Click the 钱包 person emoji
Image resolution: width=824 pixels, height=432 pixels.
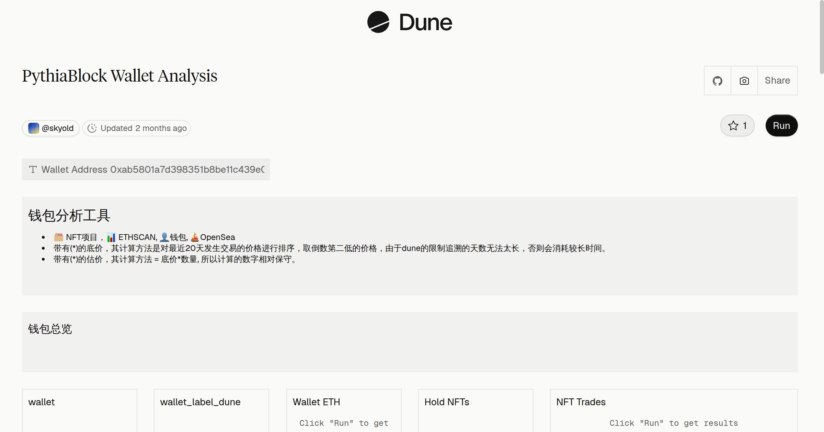[x=164, y=237]
